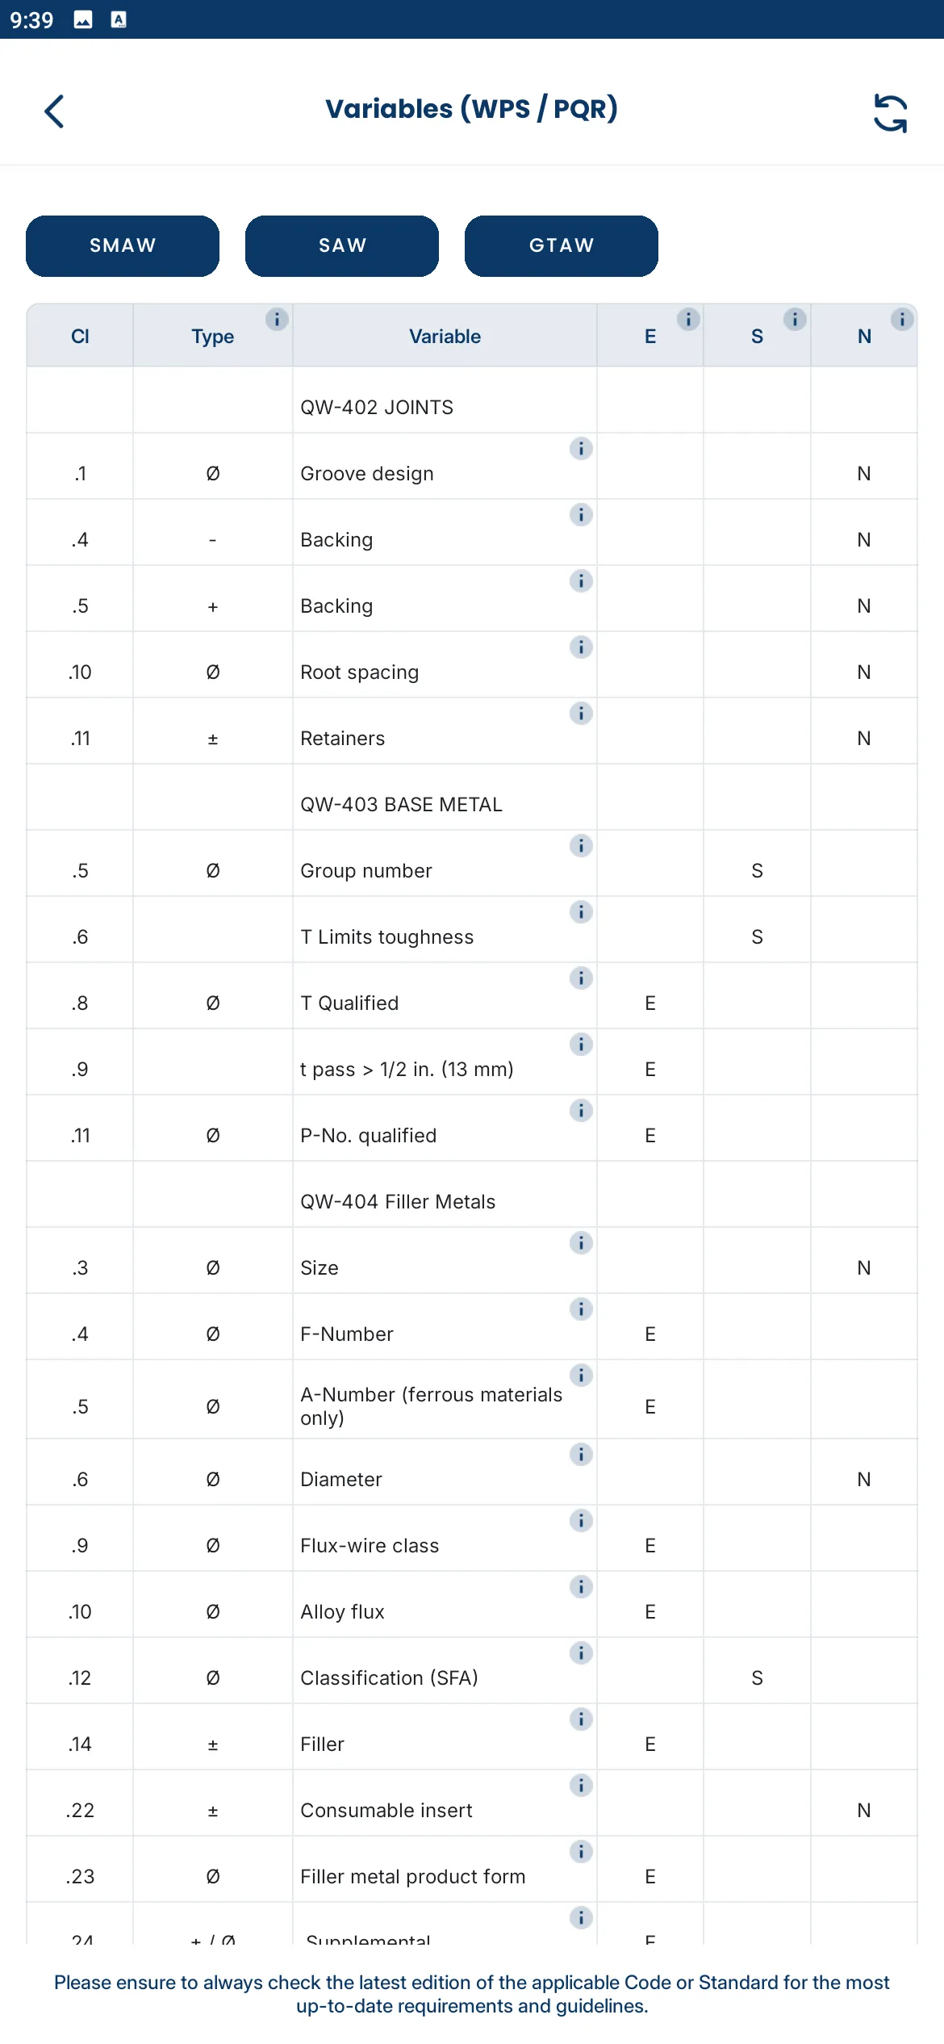Choose the GTAW process button
The image size is (944, 2044).
[x=562, y=246]
